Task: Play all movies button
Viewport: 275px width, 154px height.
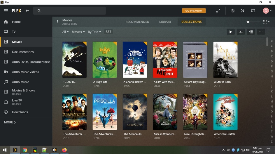Action: tap(231, 32)
